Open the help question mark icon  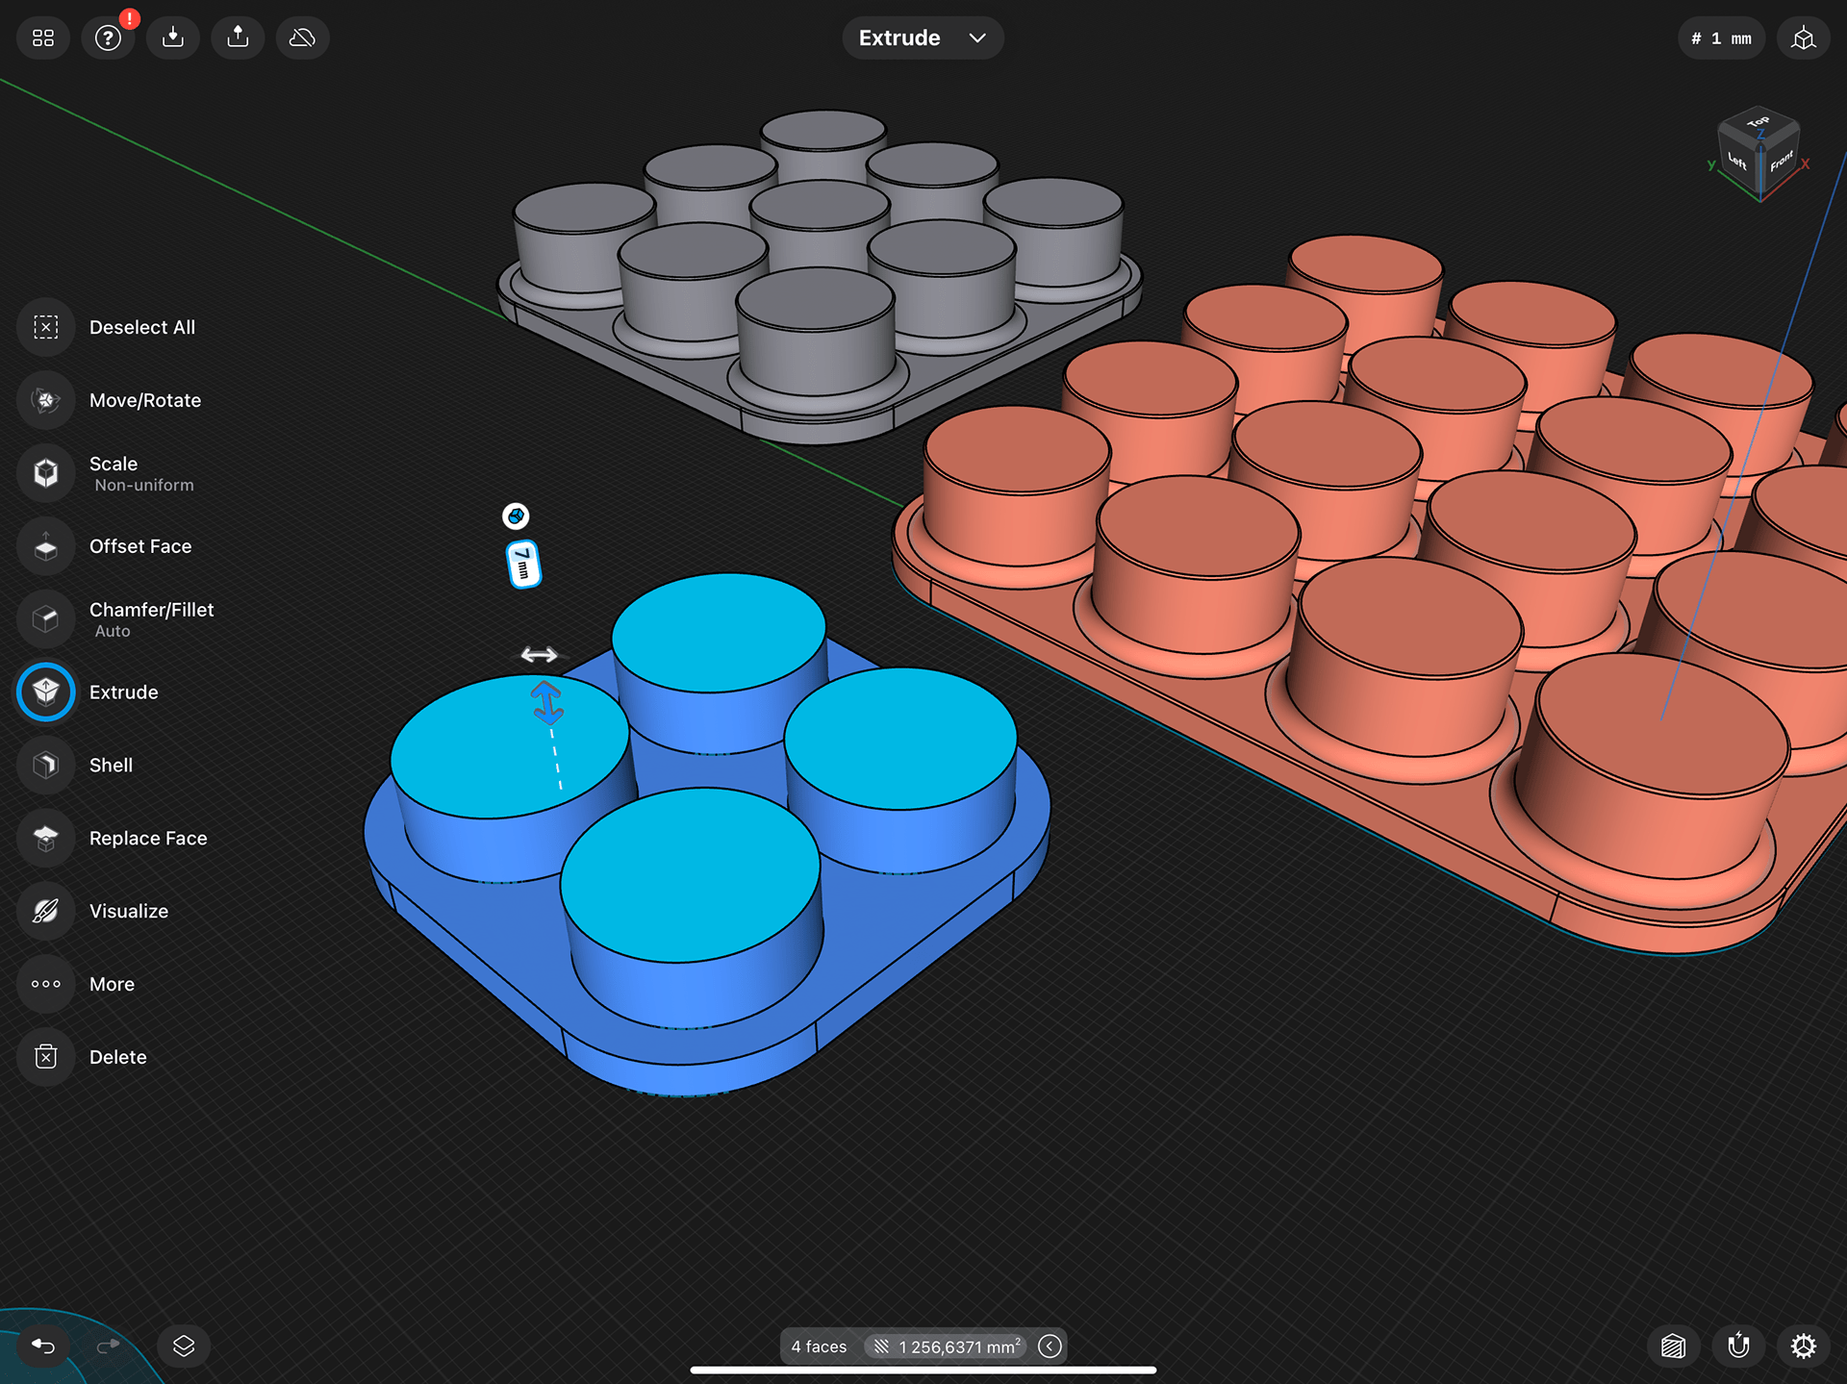click(108, 38)
